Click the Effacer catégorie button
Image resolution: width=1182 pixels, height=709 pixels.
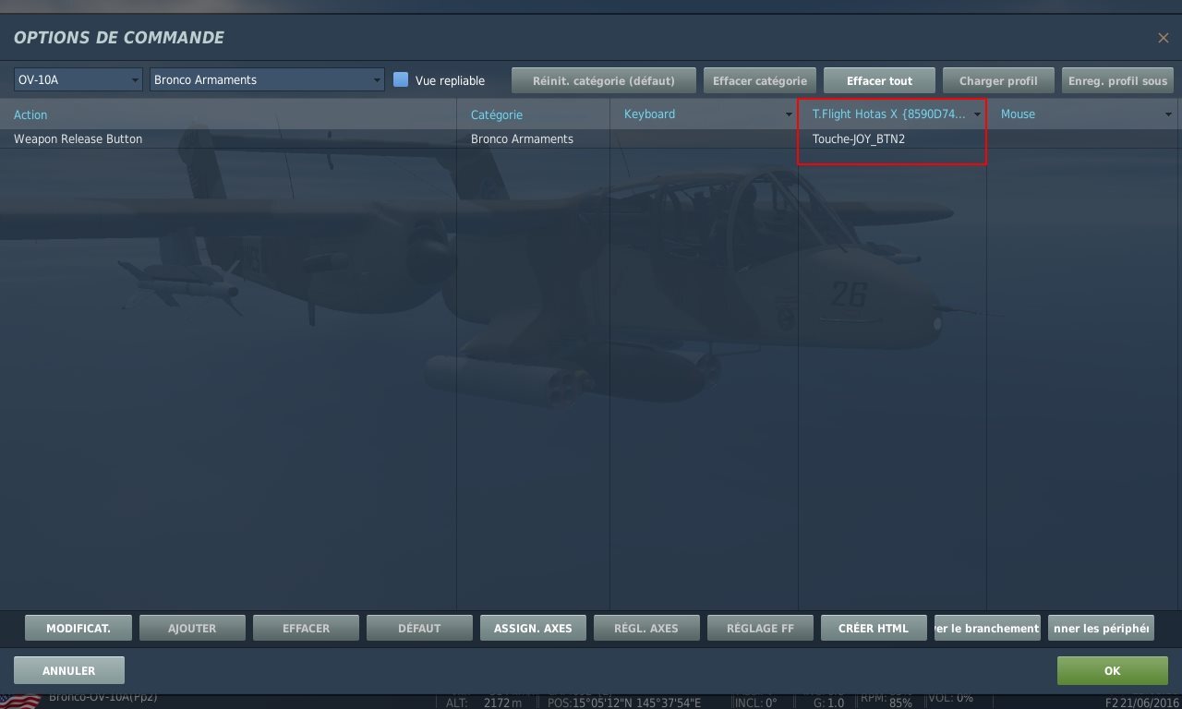(760, 80)
